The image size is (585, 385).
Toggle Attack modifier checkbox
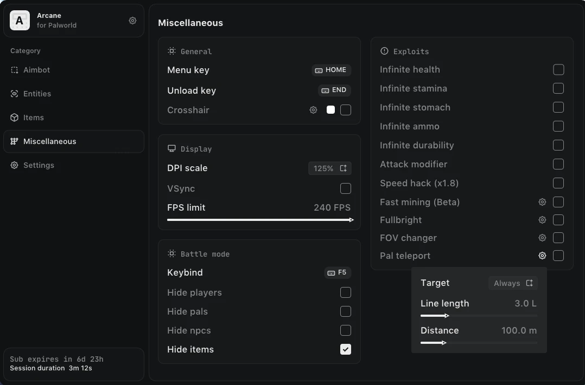point(558,164)
